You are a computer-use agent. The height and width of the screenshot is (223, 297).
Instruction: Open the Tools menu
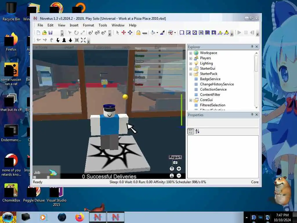coord(103,25)
